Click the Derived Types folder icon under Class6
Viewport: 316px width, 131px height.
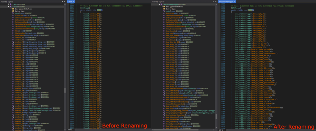point(13,11)
